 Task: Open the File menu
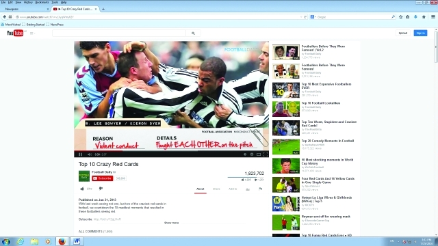coord(3,2)
